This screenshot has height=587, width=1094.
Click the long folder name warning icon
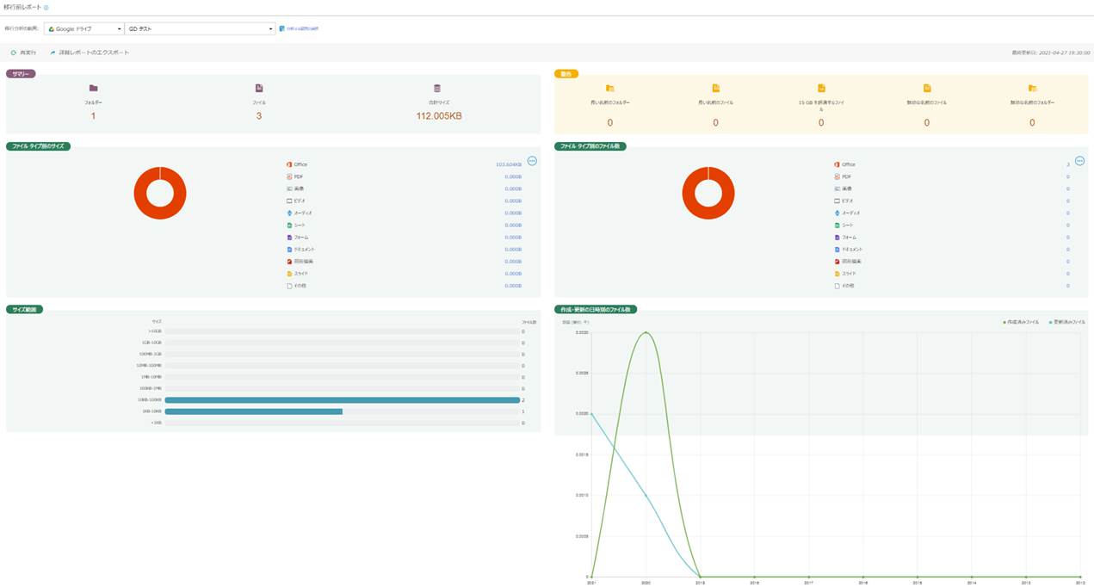coord(610,88)
